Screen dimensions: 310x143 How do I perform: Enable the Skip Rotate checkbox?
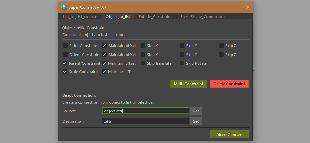183,63
